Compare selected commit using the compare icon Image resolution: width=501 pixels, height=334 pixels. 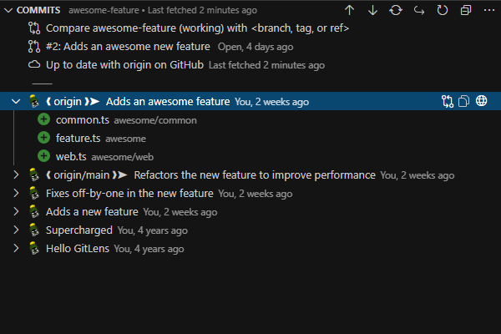448,102
